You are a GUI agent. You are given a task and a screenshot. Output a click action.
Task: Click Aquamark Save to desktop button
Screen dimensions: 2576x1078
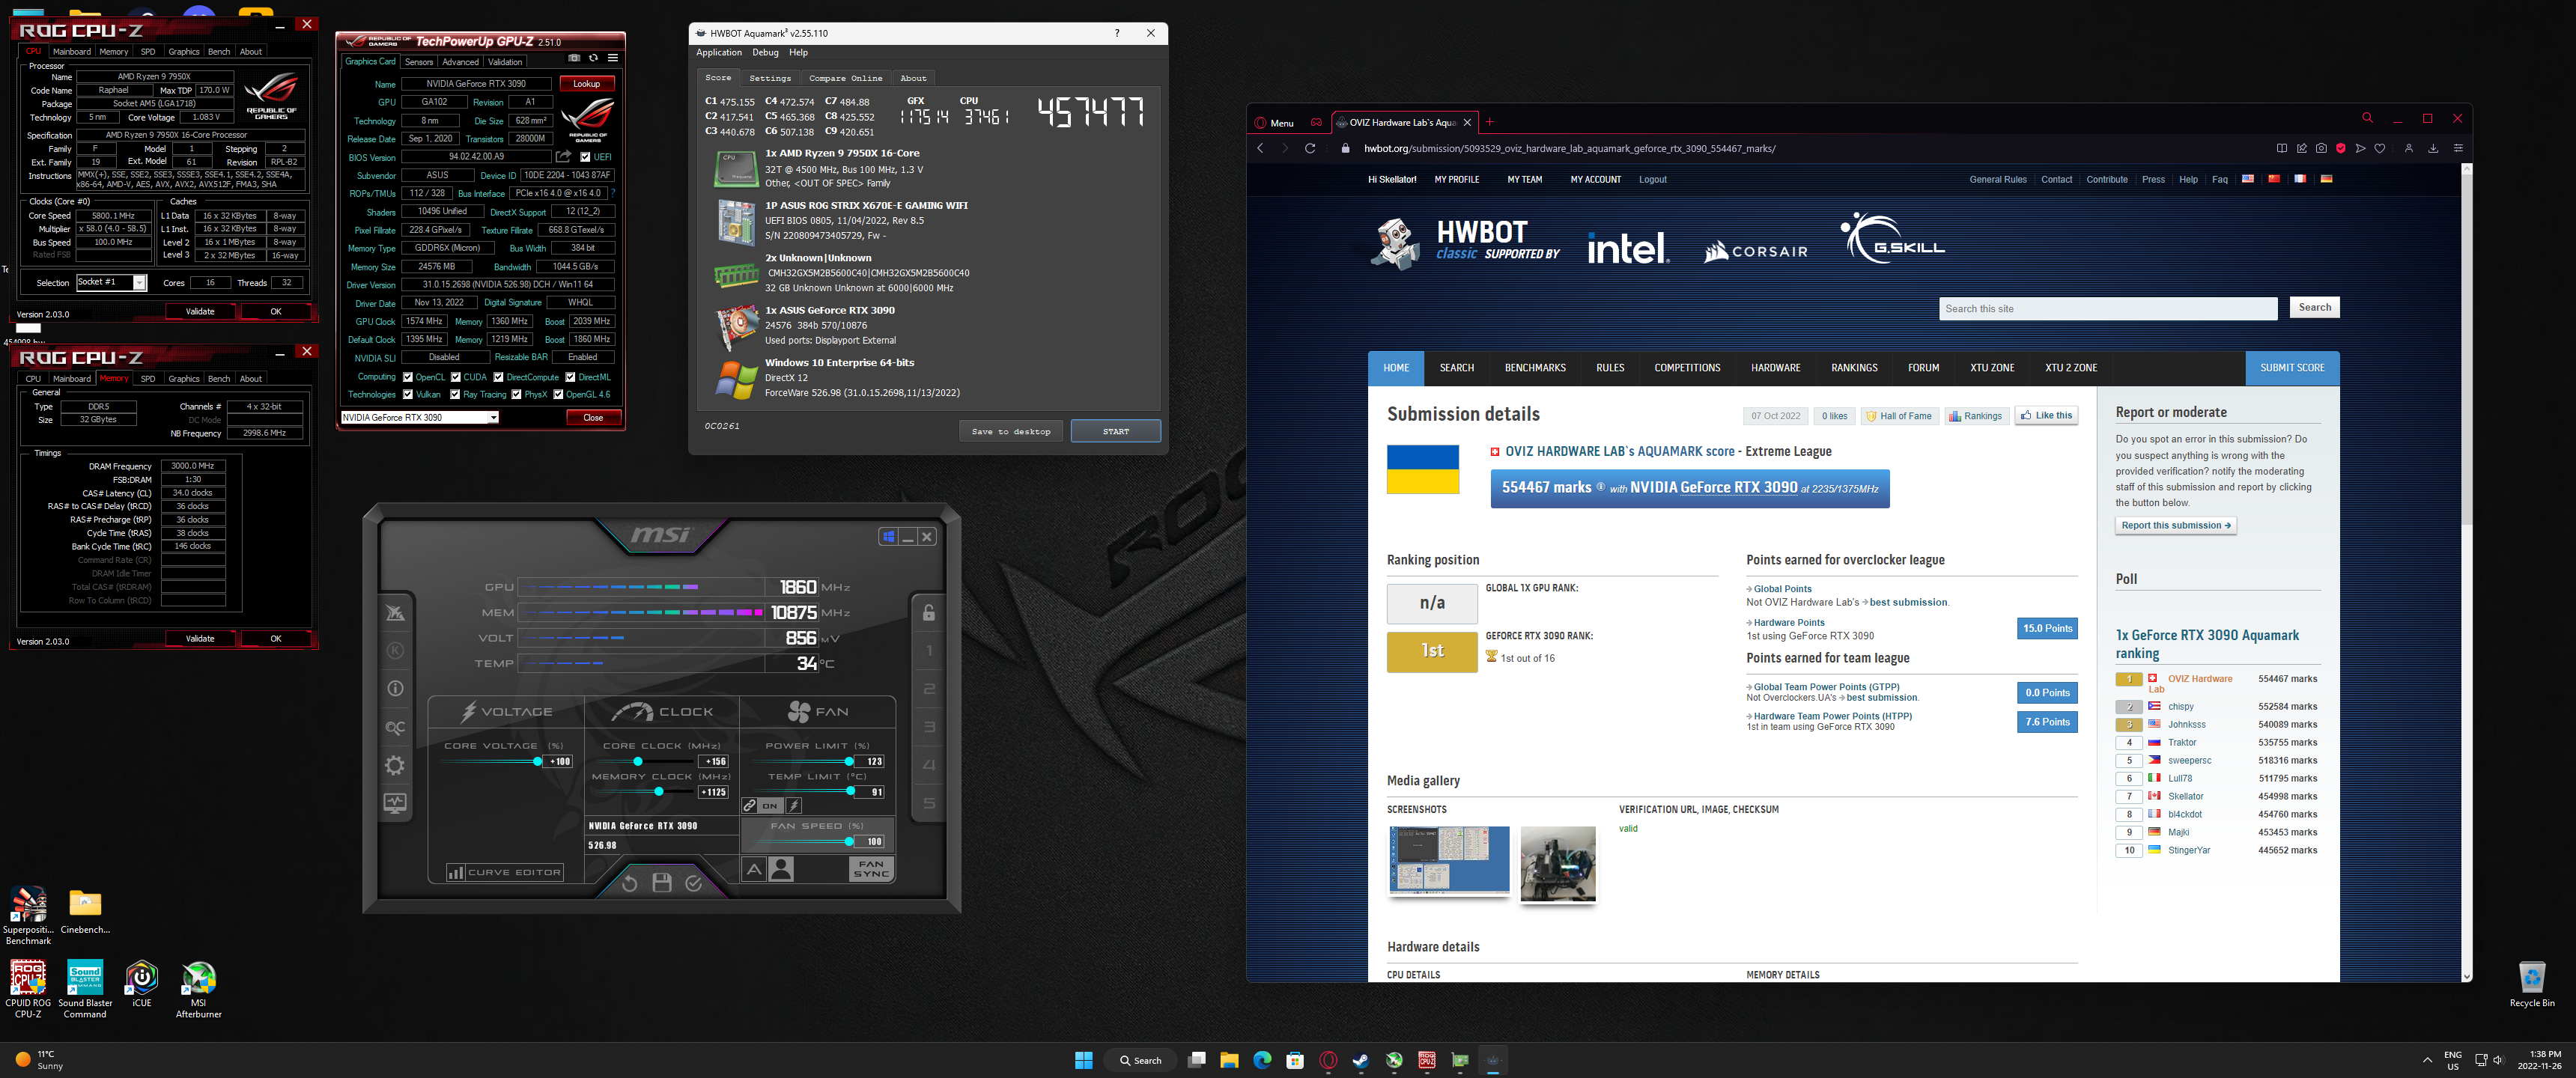1010,431
